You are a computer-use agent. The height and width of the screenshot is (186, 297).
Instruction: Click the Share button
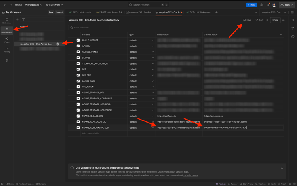[275, 20]
